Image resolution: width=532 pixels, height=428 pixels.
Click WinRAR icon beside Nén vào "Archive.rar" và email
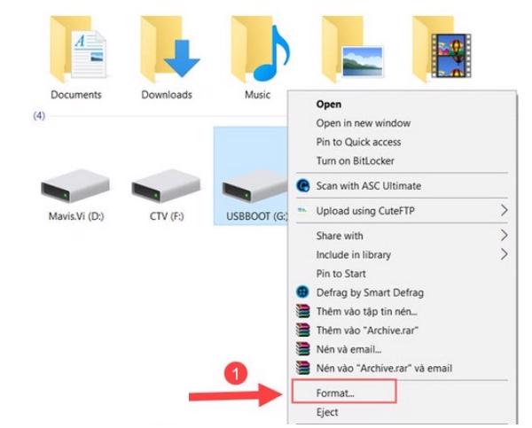(302, 367)
